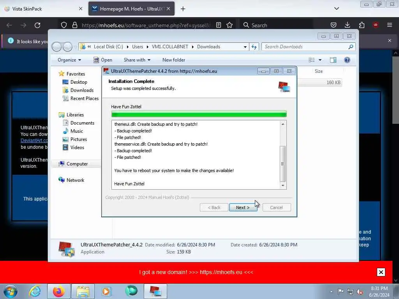This screenshot has height=299, width=399.
Task: Open Videos library
Action: click(x=73, y=148)
